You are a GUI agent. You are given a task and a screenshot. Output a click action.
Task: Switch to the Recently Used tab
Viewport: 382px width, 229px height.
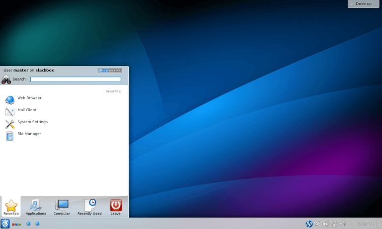[90, 207]
